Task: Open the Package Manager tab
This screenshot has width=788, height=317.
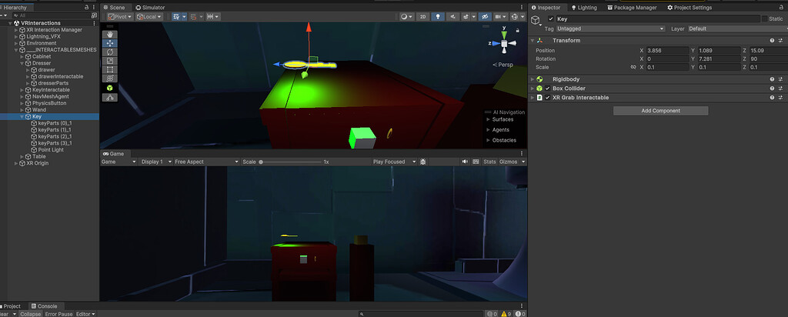Action: (x=636, y=8)
